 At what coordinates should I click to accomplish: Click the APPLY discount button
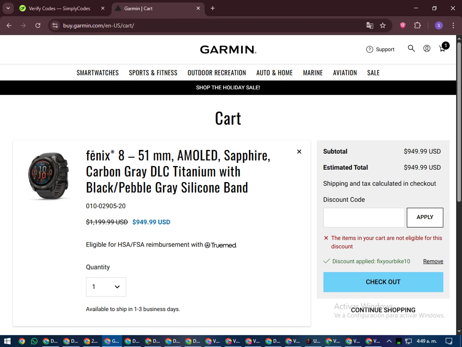pyautogui.click(x=425, y=217)
